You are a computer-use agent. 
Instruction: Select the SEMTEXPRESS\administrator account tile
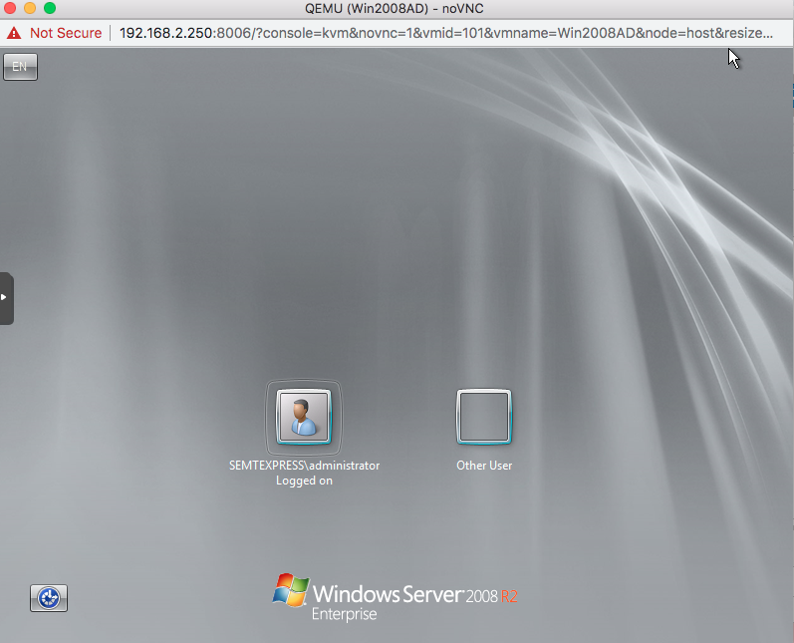click(304, 417)
